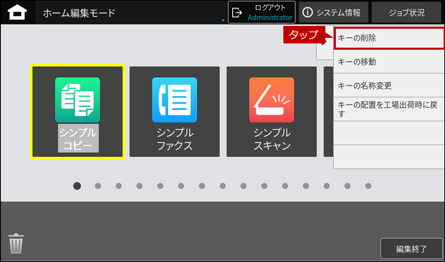The width and height of the screenshot is (445, 262).
Task: Click the trash can icon
Action: click(x=16, y=244)
